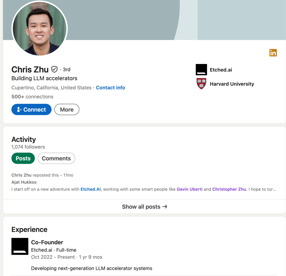Click the Connect button

[31, 110]
